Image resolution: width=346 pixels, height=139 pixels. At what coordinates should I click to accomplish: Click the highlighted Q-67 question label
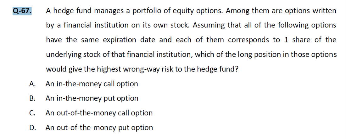(x=22, y=11)
